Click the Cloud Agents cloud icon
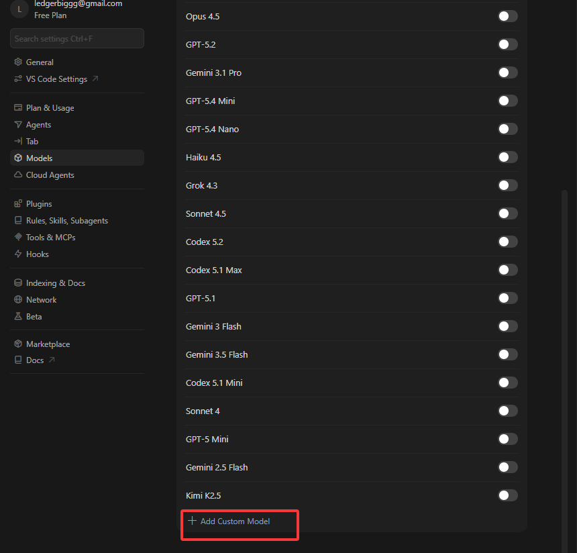 [x=18, y=174]
